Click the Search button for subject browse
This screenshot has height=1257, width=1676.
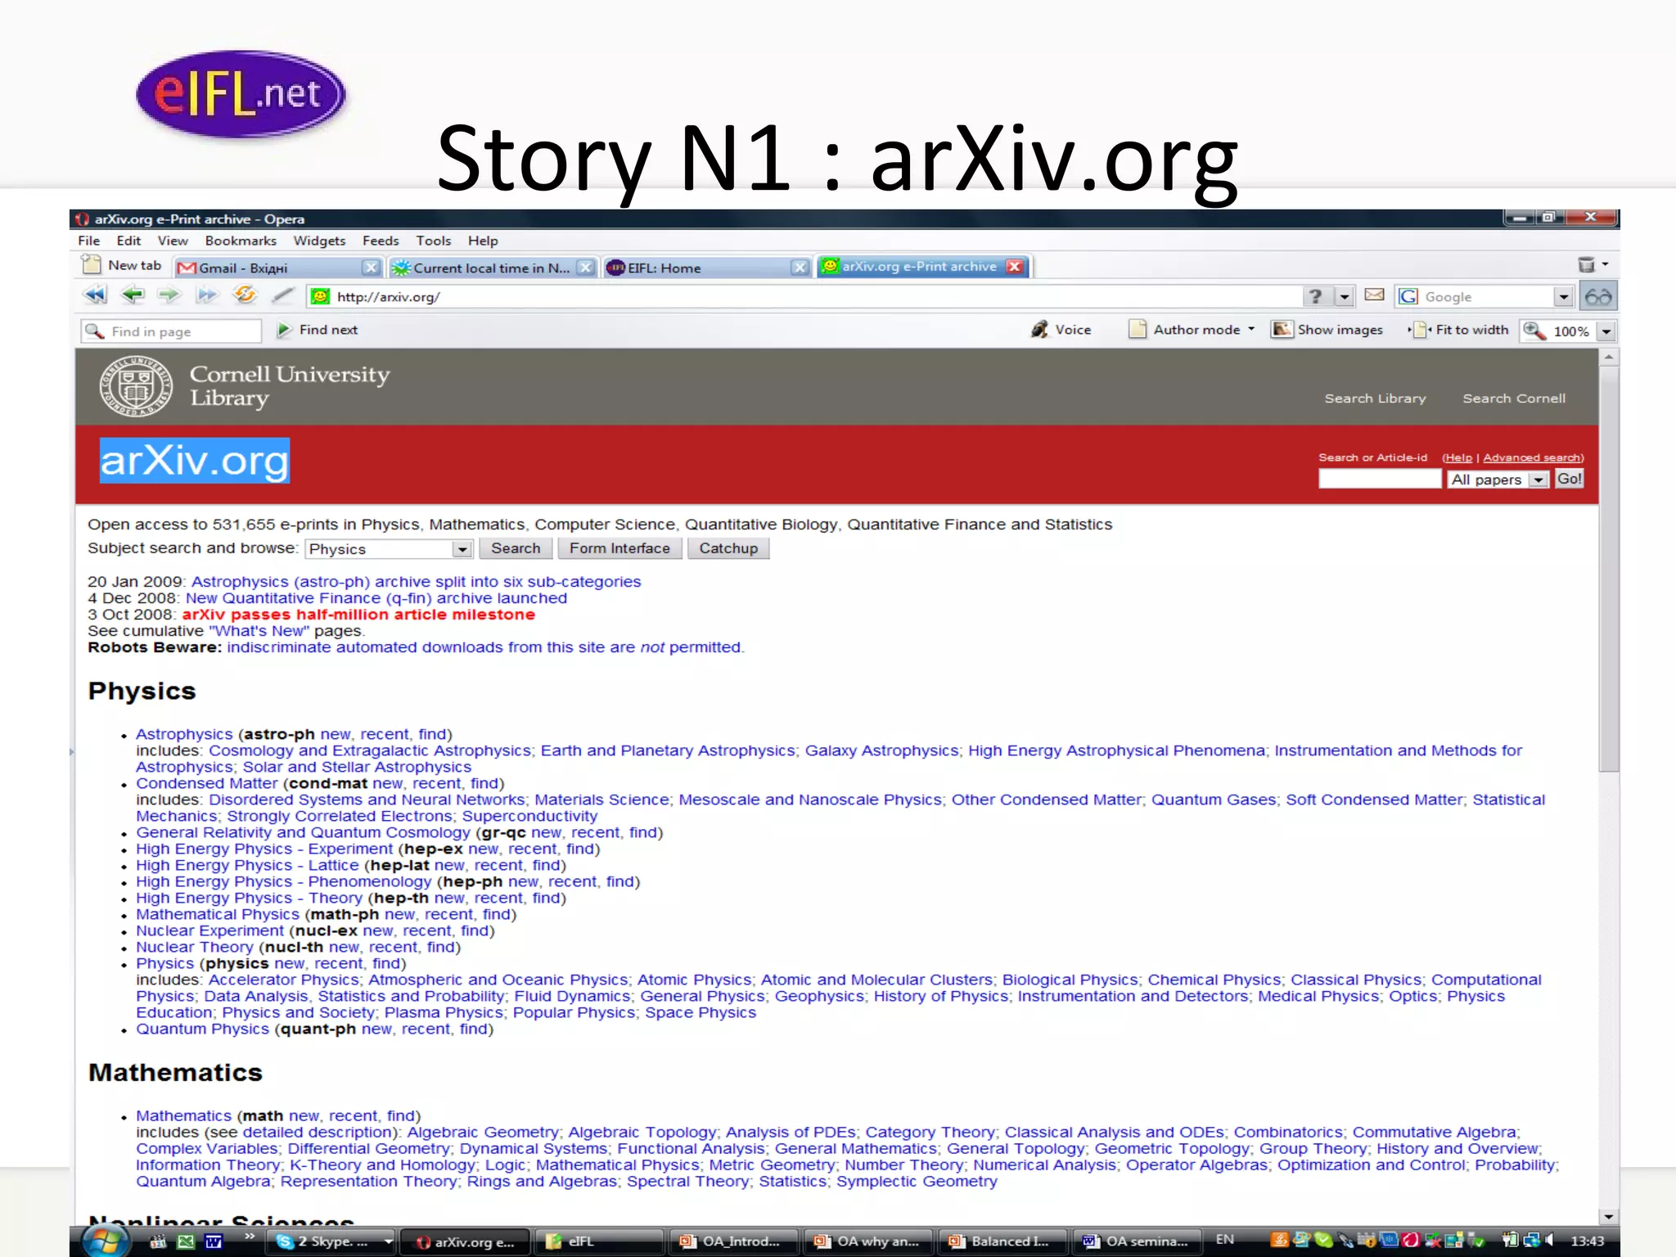click(516, 548)
